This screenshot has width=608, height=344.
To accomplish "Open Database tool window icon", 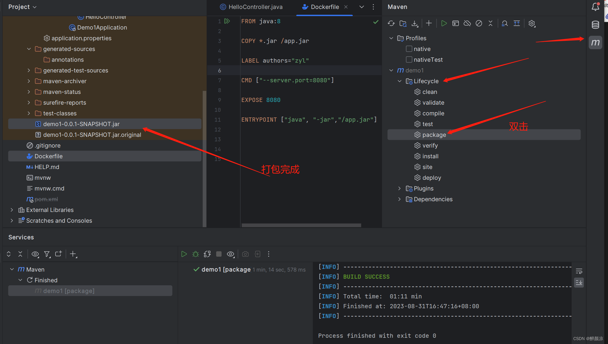I will click(x=595, y=25).
